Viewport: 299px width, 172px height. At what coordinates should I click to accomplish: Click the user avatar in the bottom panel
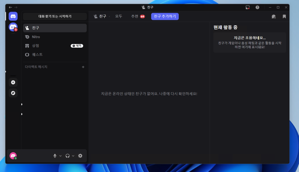tap(13, 156)
